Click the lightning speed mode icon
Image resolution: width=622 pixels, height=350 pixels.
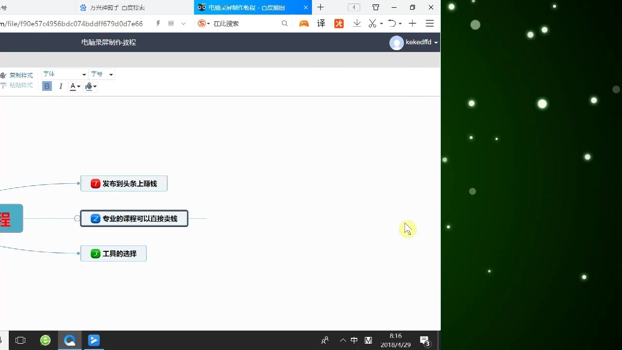click(x=158, y=23)
